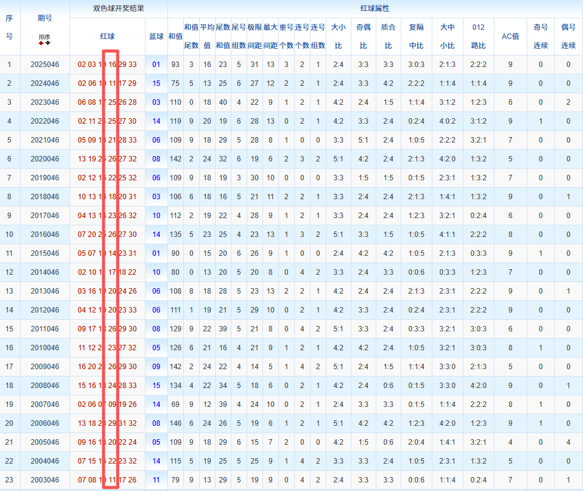Click 大中小比 4:0:2 in row 2022046
Viewport: 584px width, 491px height.
pos(448,121)
